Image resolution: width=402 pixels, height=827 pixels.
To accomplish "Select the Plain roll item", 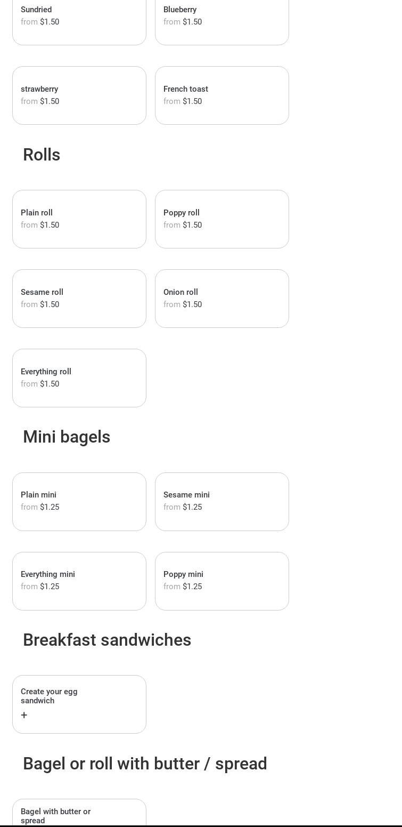I will point(79,219).
